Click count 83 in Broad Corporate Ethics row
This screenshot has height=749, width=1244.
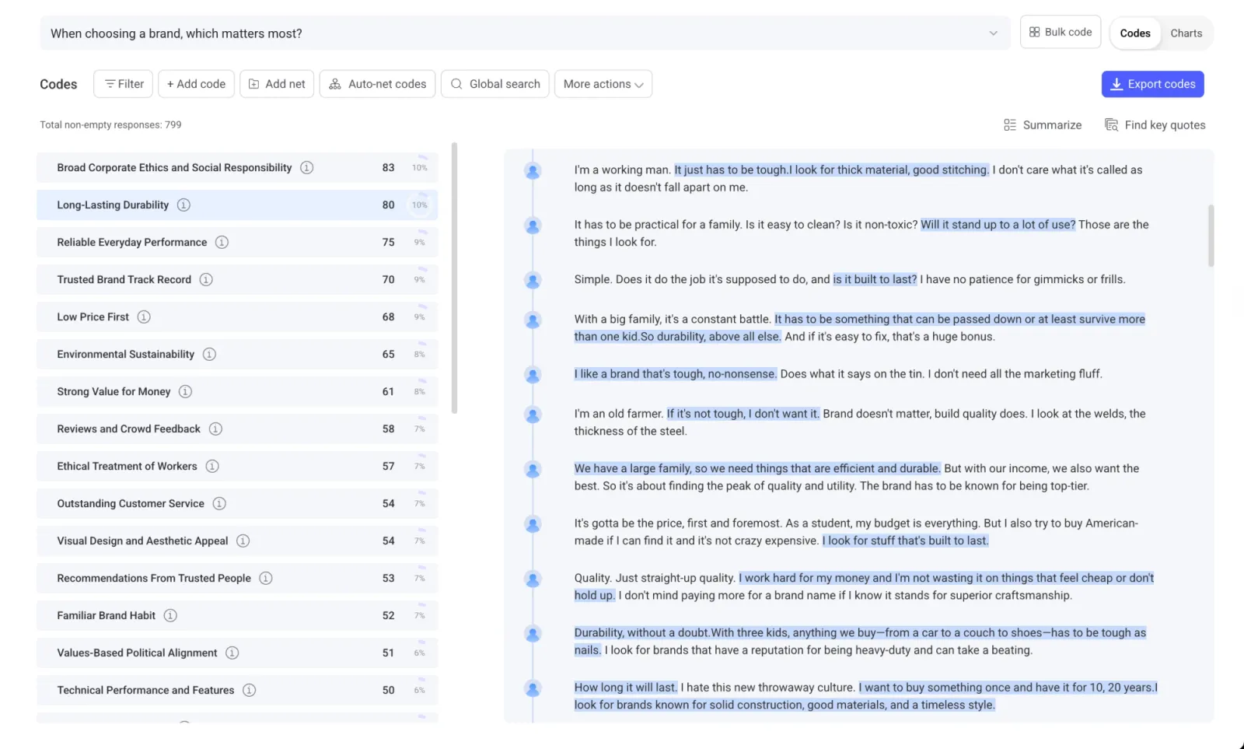pos(388,167)
